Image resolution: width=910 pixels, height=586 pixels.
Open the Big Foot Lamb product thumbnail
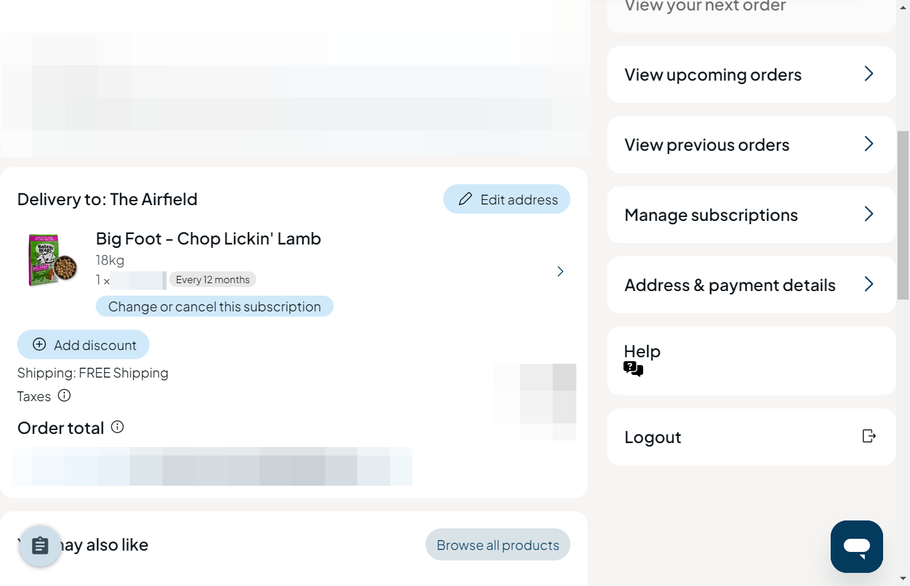tap(52, 260)
